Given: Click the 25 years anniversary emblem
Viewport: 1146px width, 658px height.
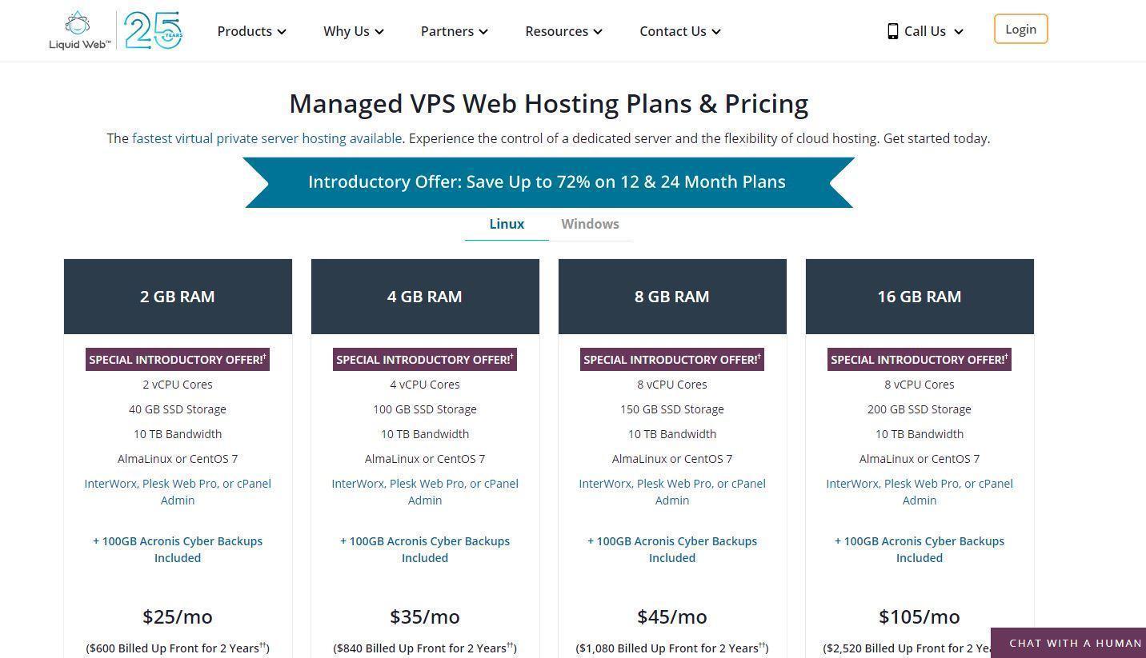Looking at the screenshot, I should point(151,30).
